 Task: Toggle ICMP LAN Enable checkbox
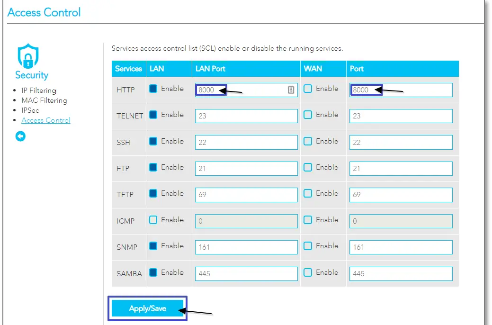click(153, 220)
